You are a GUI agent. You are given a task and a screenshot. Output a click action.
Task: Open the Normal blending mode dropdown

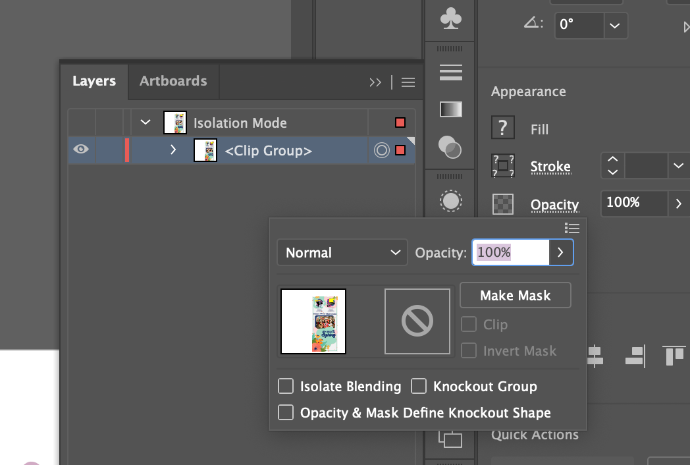342,253
